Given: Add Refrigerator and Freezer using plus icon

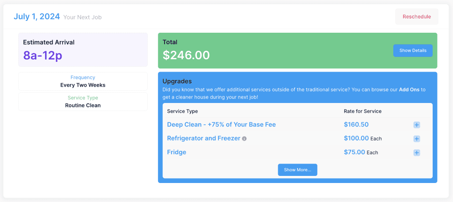Looking at the screenshot, I should click(416, 139).
